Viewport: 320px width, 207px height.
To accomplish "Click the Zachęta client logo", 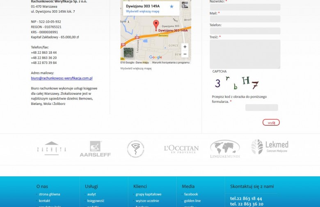I will point(51,149).
